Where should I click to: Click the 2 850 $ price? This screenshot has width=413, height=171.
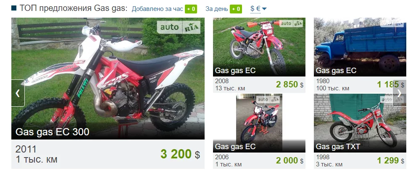[290, 84]
